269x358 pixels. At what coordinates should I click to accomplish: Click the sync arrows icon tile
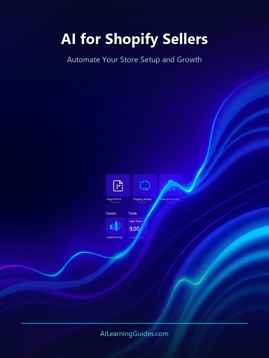(145, 185)
